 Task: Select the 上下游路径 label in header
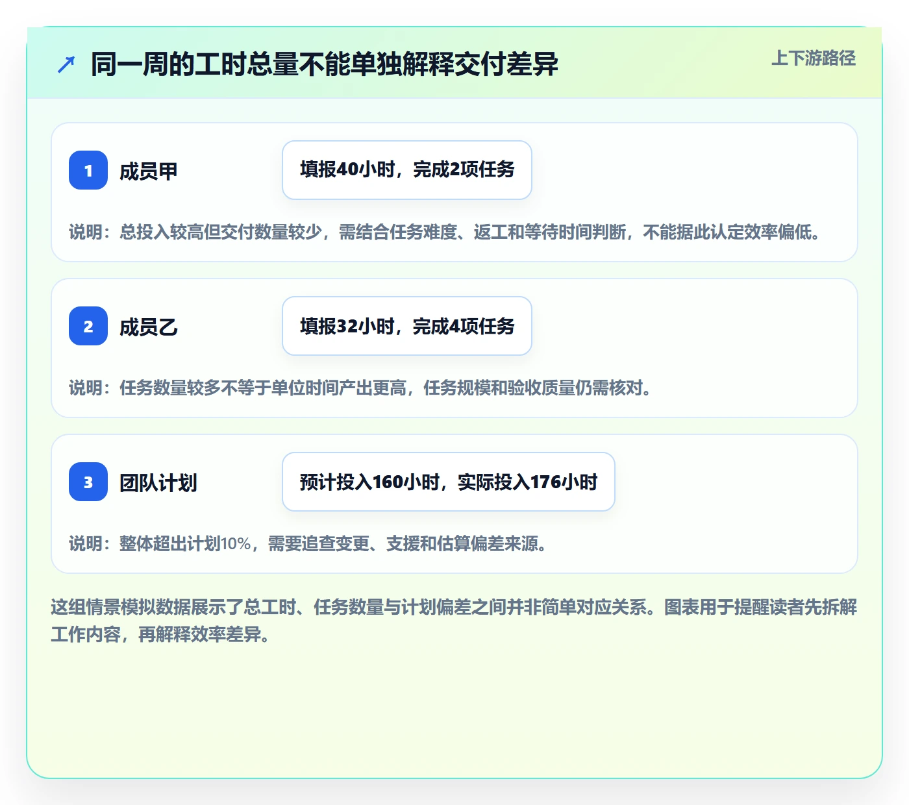point(814,58)
